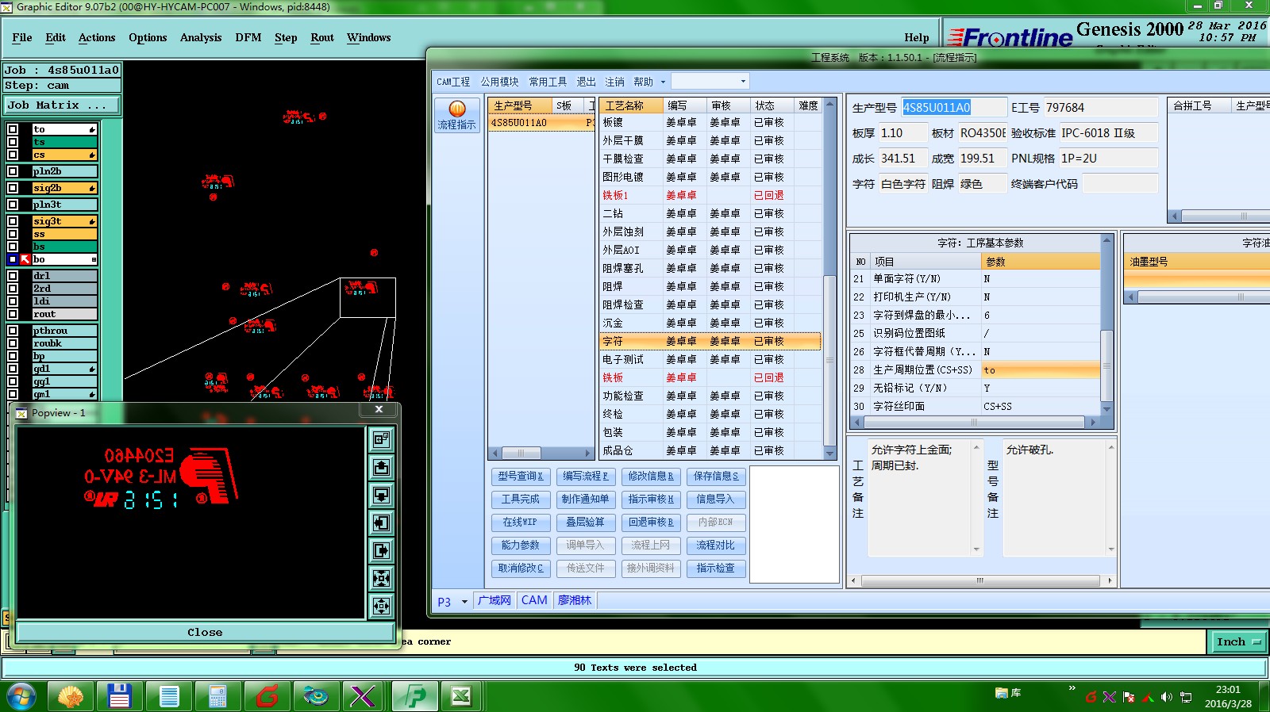This screenshot has height=712, width=1270.
Task: Click the Popview title bar icon
Action: 22,412
